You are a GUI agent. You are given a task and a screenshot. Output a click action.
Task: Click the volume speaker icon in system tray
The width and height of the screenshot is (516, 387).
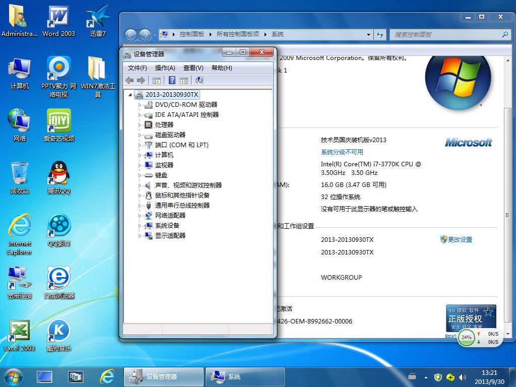point(463,377)
